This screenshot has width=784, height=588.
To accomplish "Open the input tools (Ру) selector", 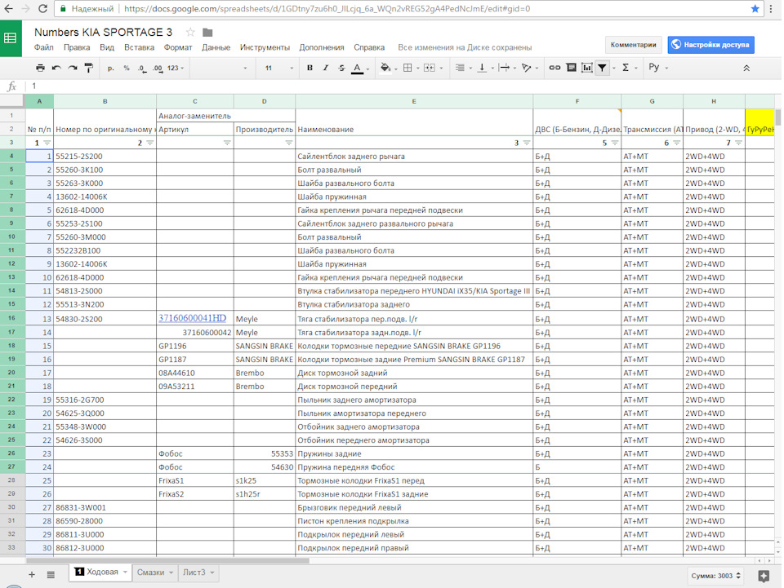I will pyautogui.click(x=654, y=68).
